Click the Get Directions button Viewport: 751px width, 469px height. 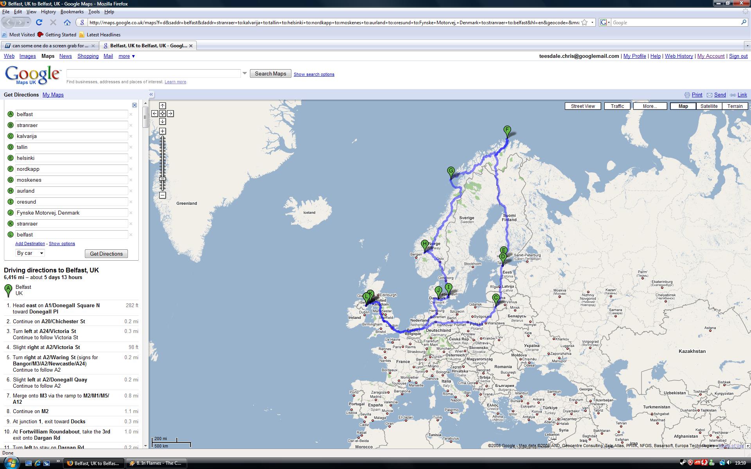click(106, 254)
